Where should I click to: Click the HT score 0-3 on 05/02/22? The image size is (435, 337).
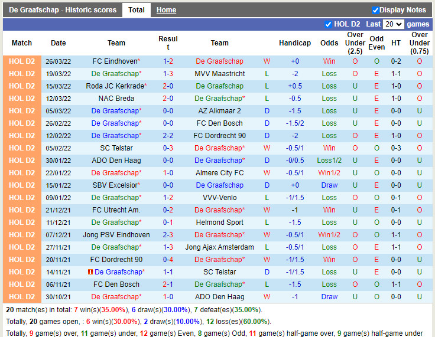(x=396, y=148)
